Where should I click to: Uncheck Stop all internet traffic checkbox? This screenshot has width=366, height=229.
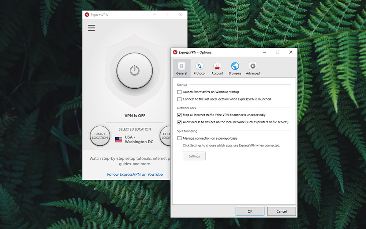click(179, 115)
